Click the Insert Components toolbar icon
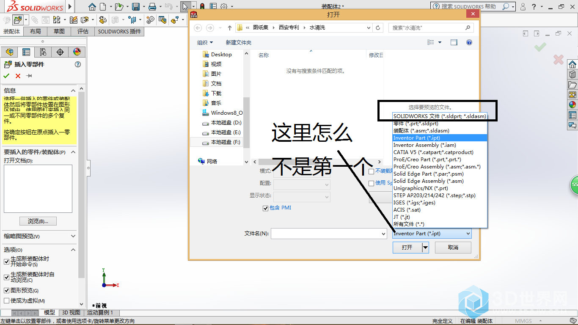Screen dimensions: 578x325 click(18, 19)
